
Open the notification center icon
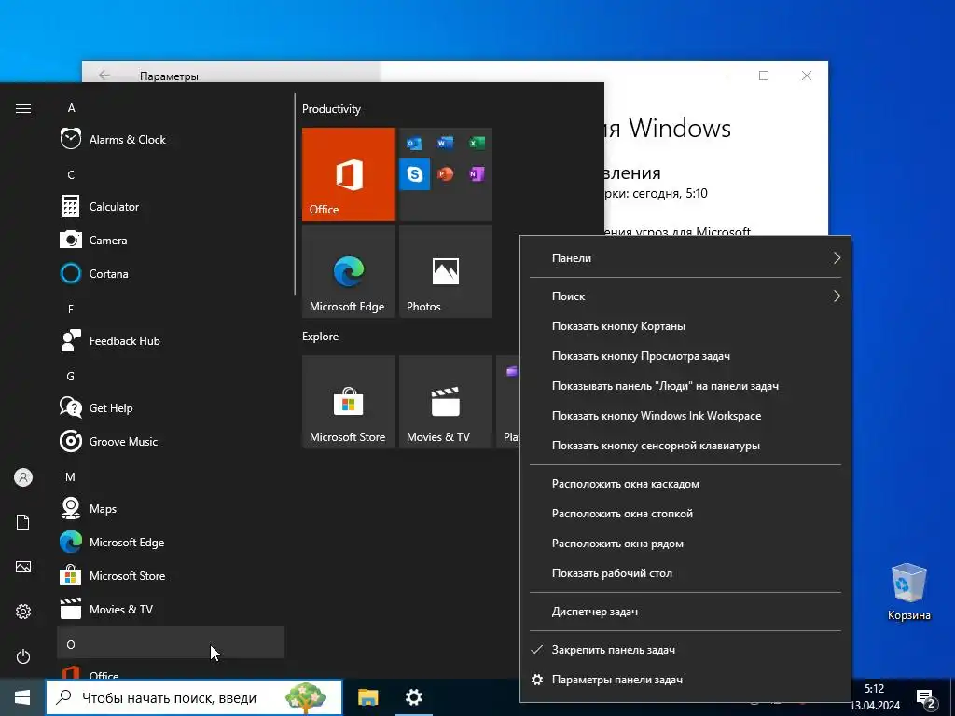(x=926, y=698)
